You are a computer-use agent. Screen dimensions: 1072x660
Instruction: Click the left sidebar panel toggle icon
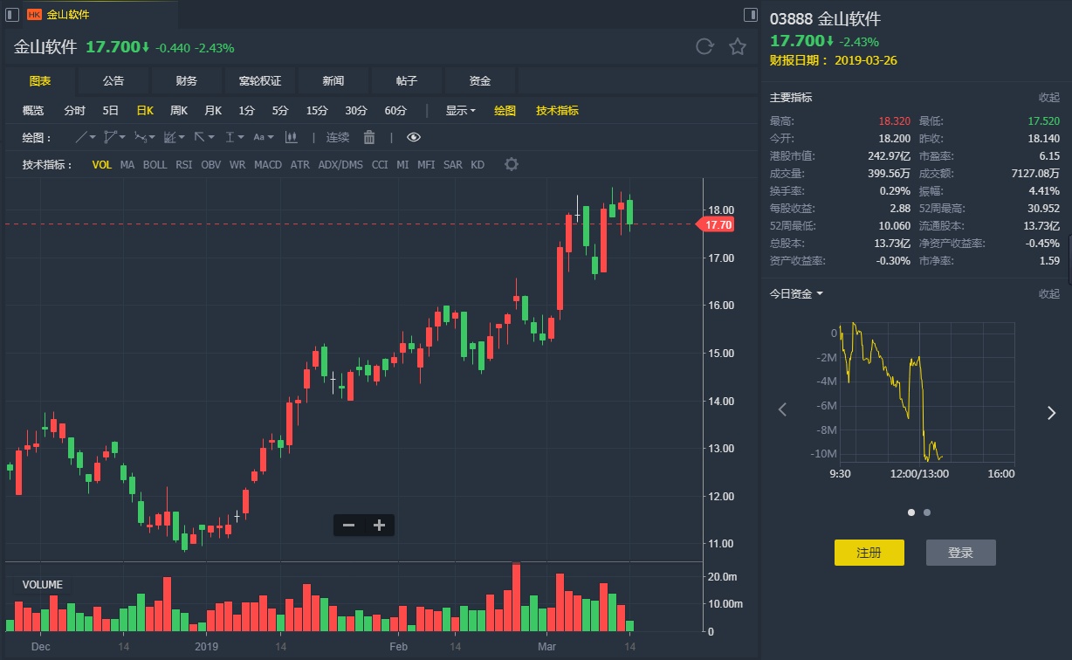pyautogui.click(x=12, y=15)
